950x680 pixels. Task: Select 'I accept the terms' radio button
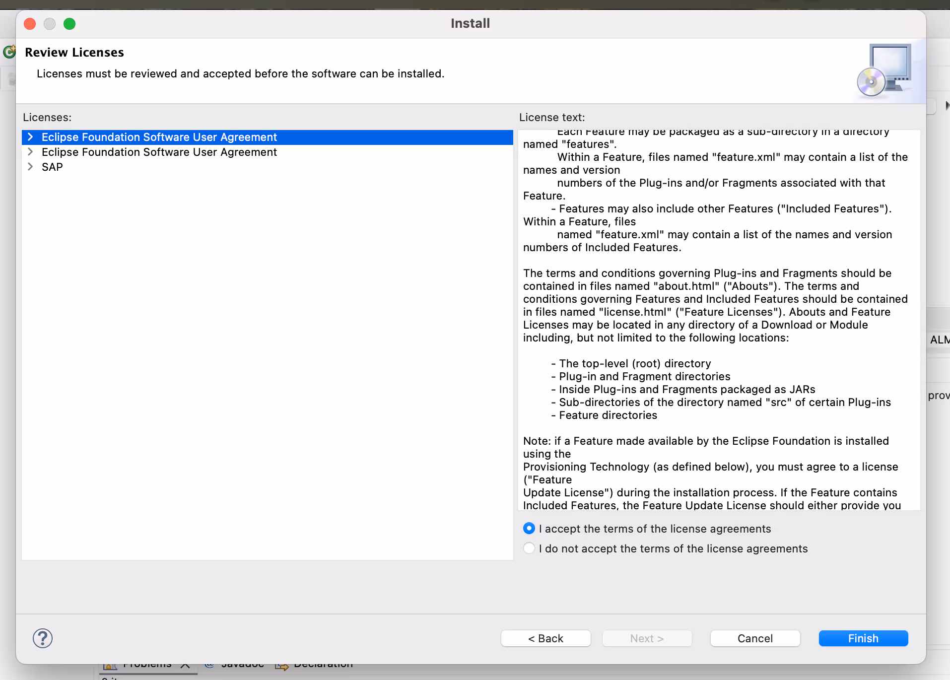click(x=529, y=529)
